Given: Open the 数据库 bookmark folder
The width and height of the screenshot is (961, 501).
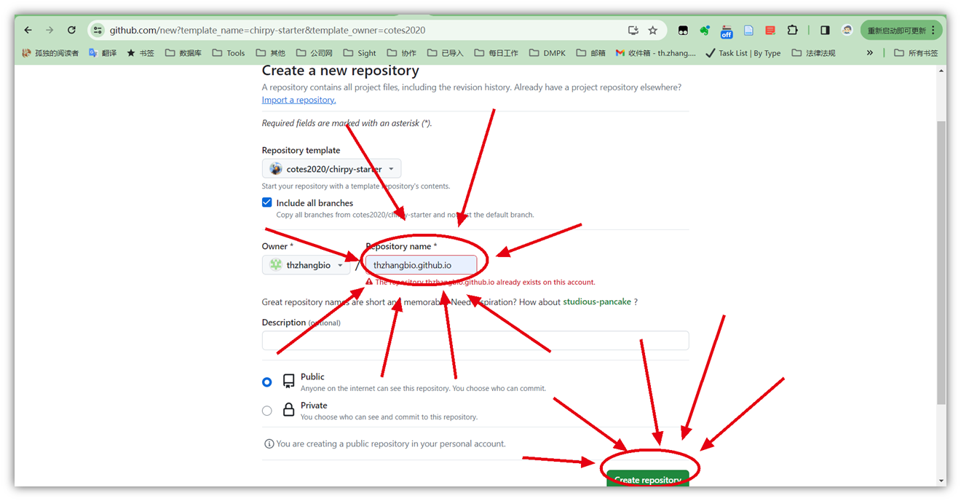Looking at the screenshot, I should coord(183,53).
